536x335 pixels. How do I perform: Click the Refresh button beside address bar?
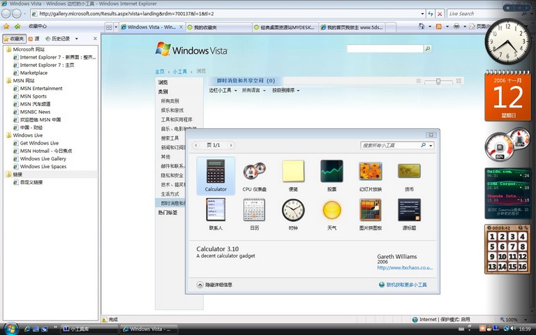coord(431,14)
